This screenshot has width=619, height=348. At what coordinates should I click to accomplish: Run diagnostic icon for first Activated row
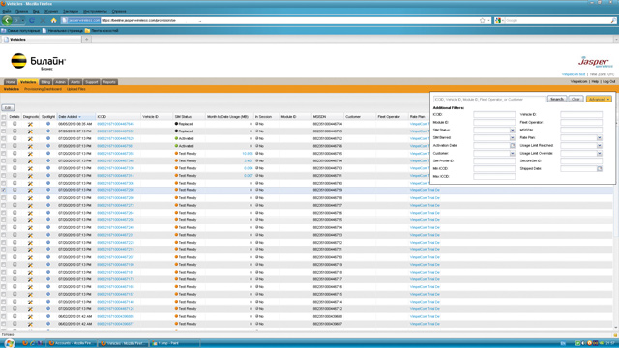(x=30, y=139)
